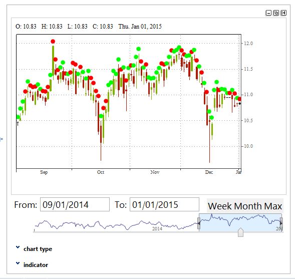The width and height of the screenshot is (295, 279).
Task: Click the Sep label on time axis
Action: tap(44, 172)
